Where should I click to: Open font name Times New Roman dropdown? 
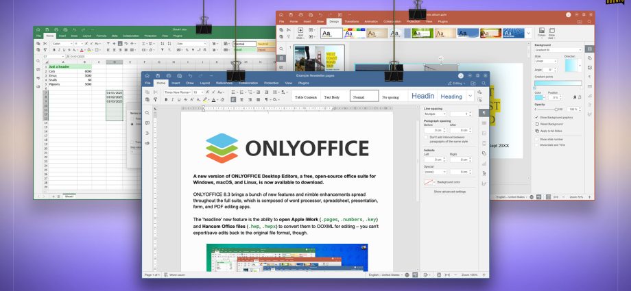(x=178, y=92)
